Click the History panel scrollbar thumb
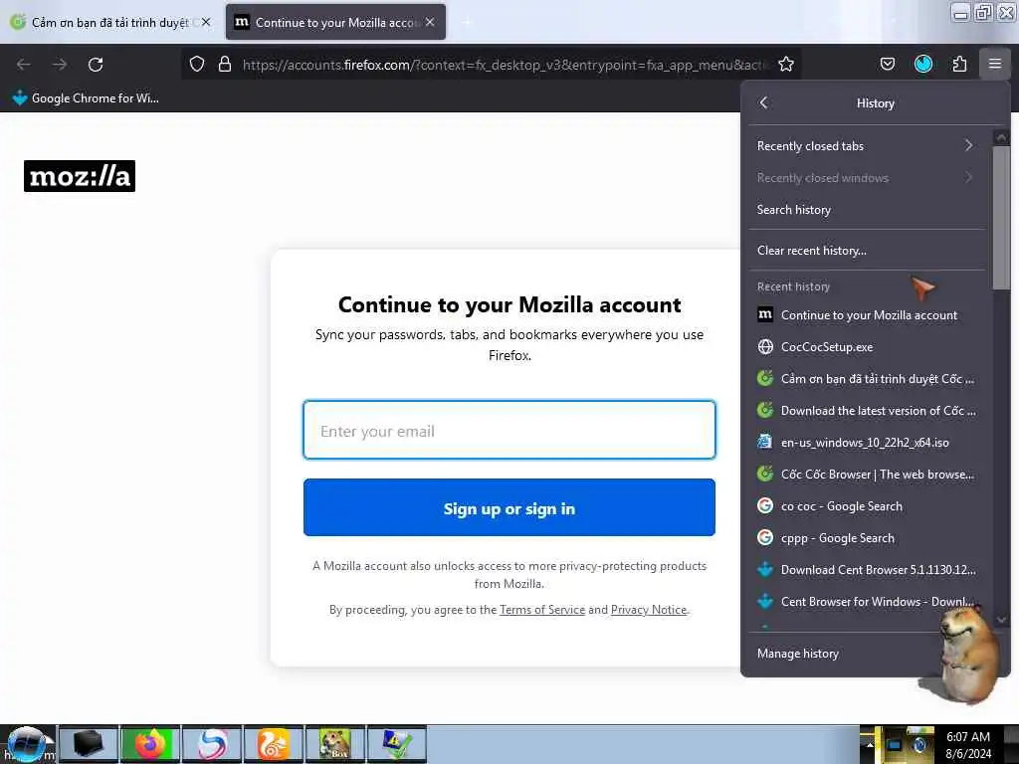This screenshot has width=1019, height=764. 1001,218
